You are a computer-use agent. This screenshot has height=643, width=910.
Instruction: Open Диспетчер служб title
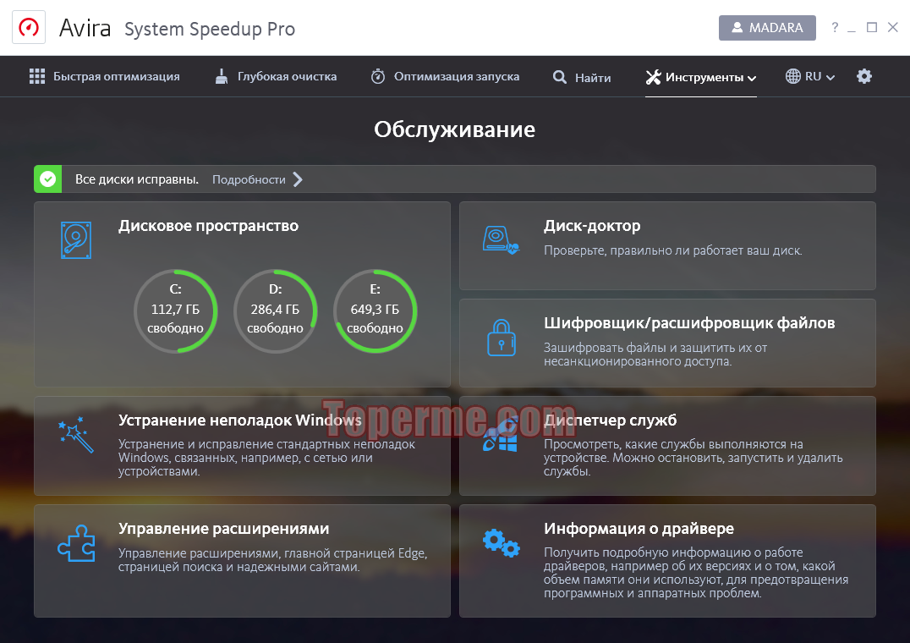pos(610,420)
